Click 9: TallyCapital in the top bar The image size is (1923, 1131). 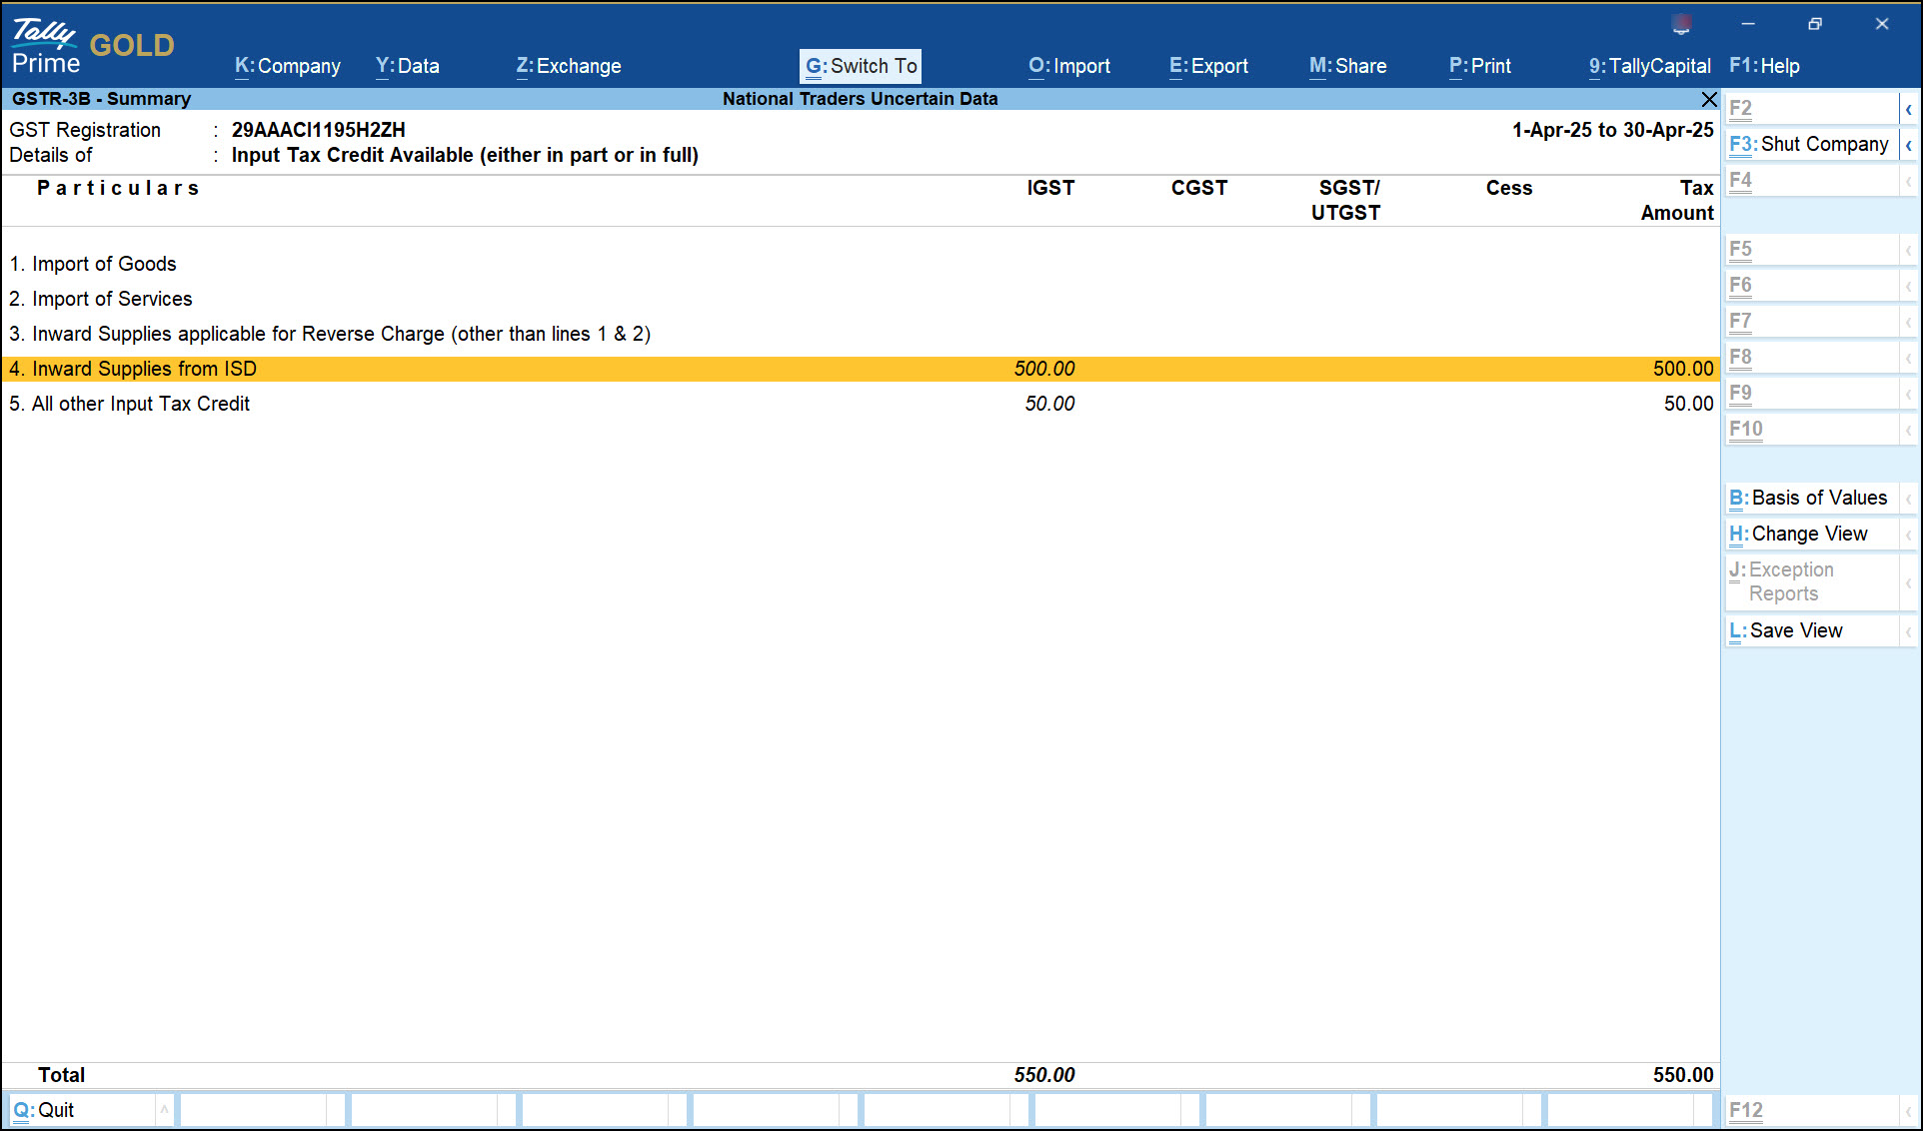coord(1648,66)
